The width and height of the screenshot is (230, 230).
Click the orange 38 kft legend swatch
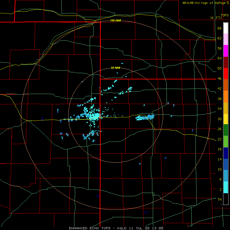[226, 96]
